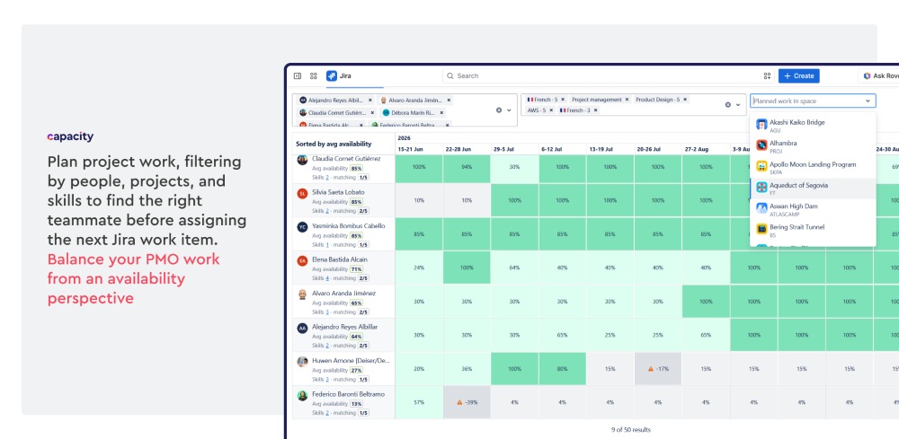Screen dimensions: 899x439
Task: Click Bering Strait Tunnel project icon
Action: (761, 229)
